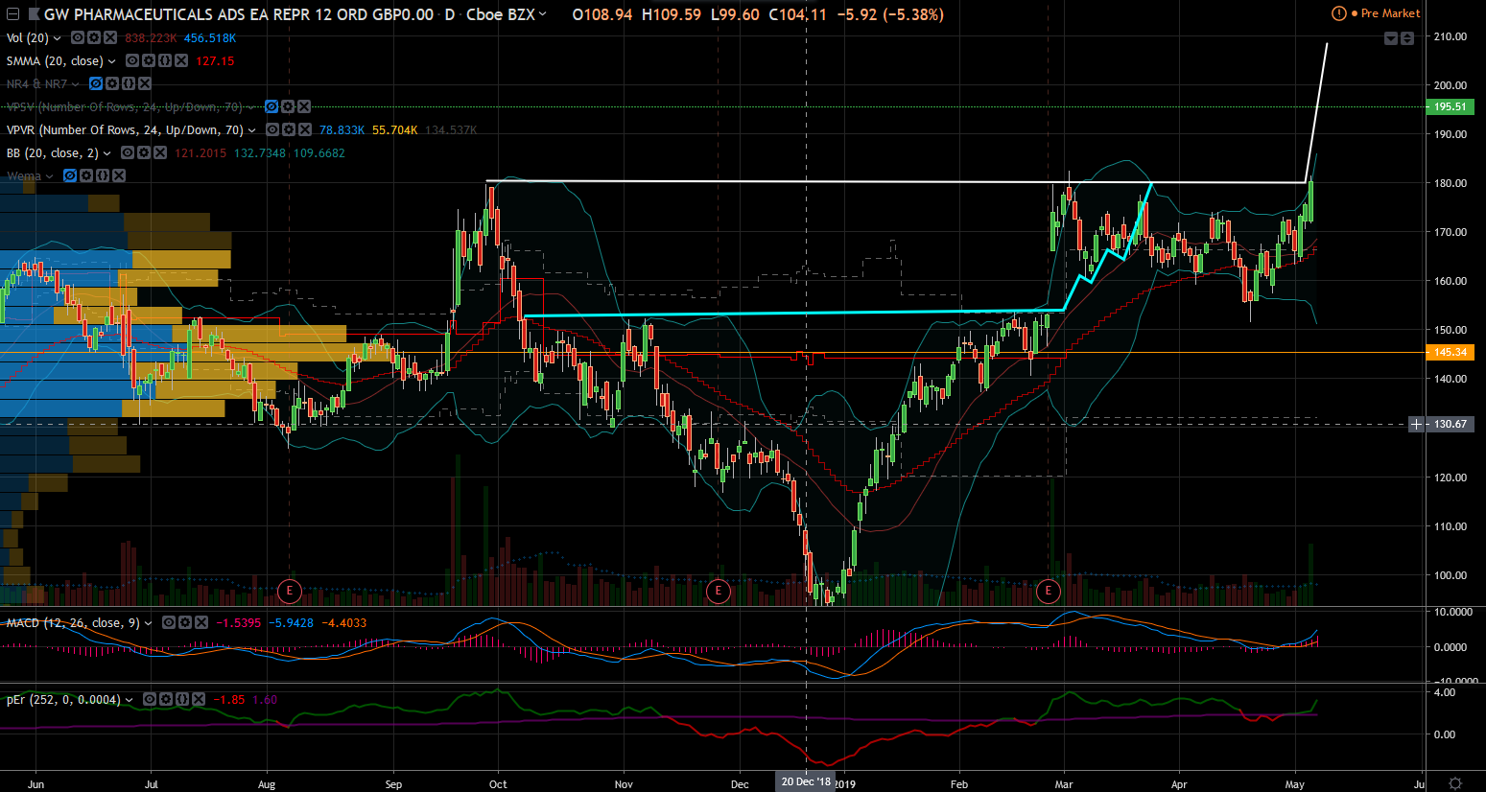
Task: Click the 145.34 orange price label
Action: 1450,352
